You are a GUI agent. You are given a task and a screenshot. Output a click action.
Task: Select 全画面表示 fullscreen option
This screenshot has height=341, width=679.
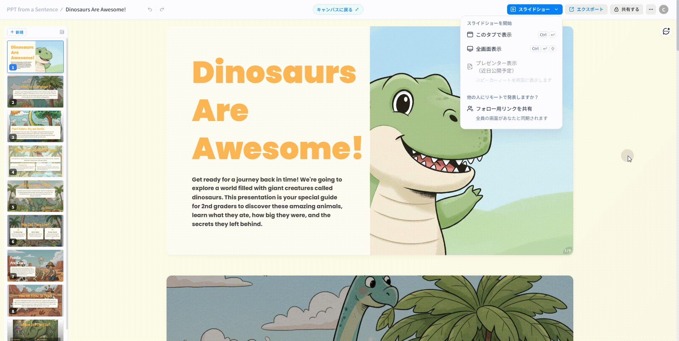[489, 49]
